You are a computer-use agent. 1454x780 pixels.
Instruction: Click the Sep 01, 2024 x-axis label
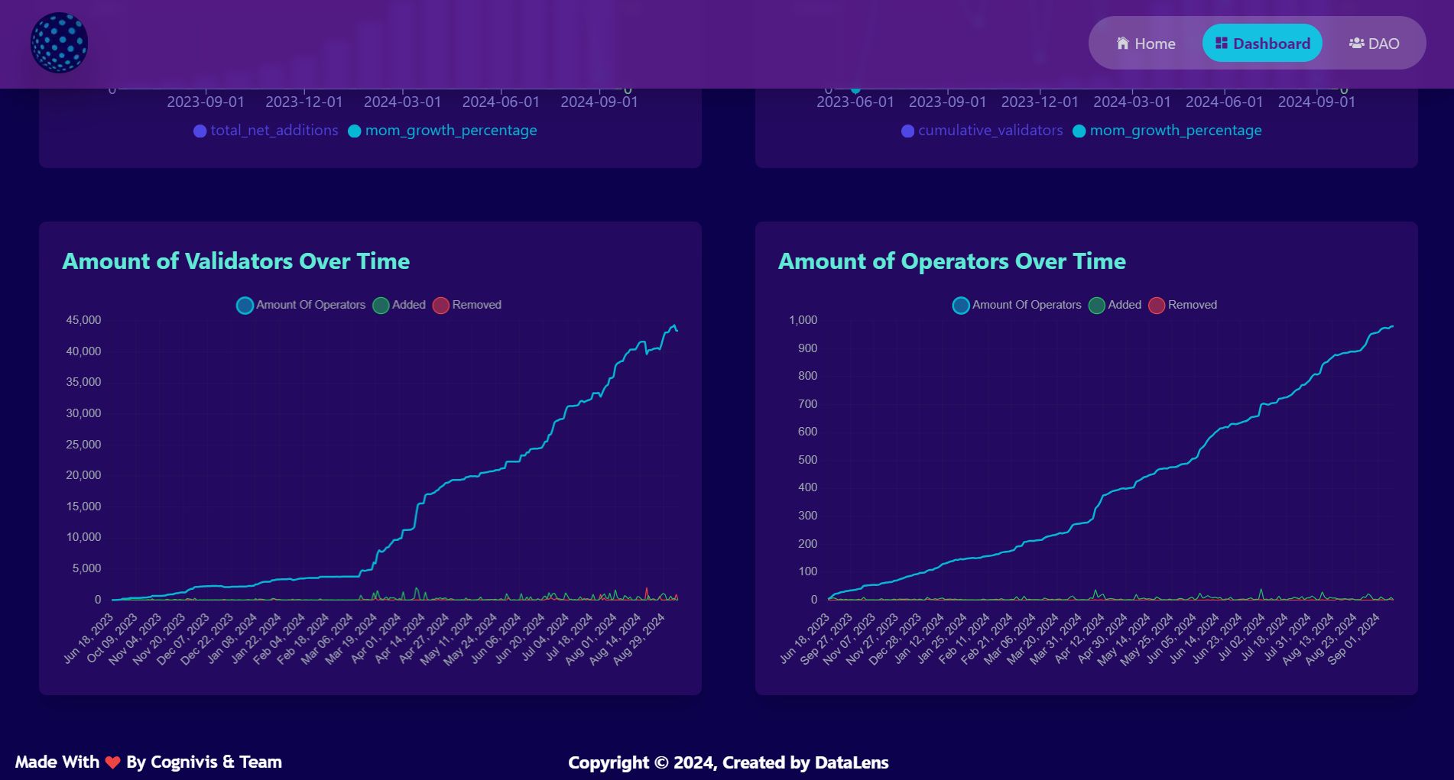[1355, 639]
